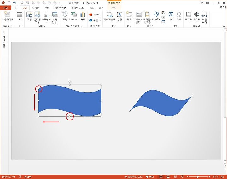Redo the last action
Image resolution: width=227 pixels, height=179 pixels.
[x=22, y=3]
